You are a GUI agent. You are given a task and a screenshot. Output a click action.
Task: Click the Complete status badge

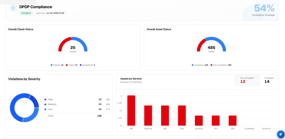(x=26, y=13)
